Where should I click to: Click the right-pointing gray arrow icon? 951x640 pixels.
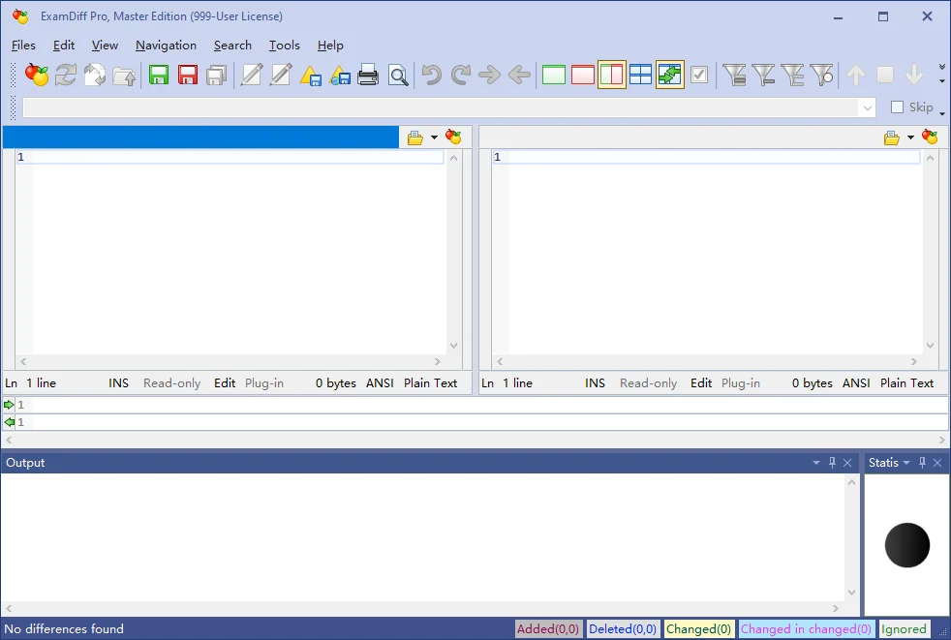click(489, 76)
